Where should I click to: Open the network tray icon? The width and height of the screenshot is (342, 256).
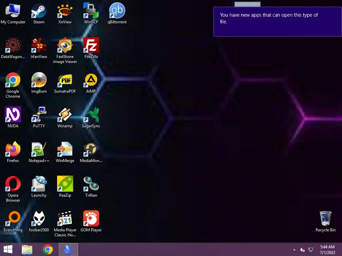pos(311,250)
